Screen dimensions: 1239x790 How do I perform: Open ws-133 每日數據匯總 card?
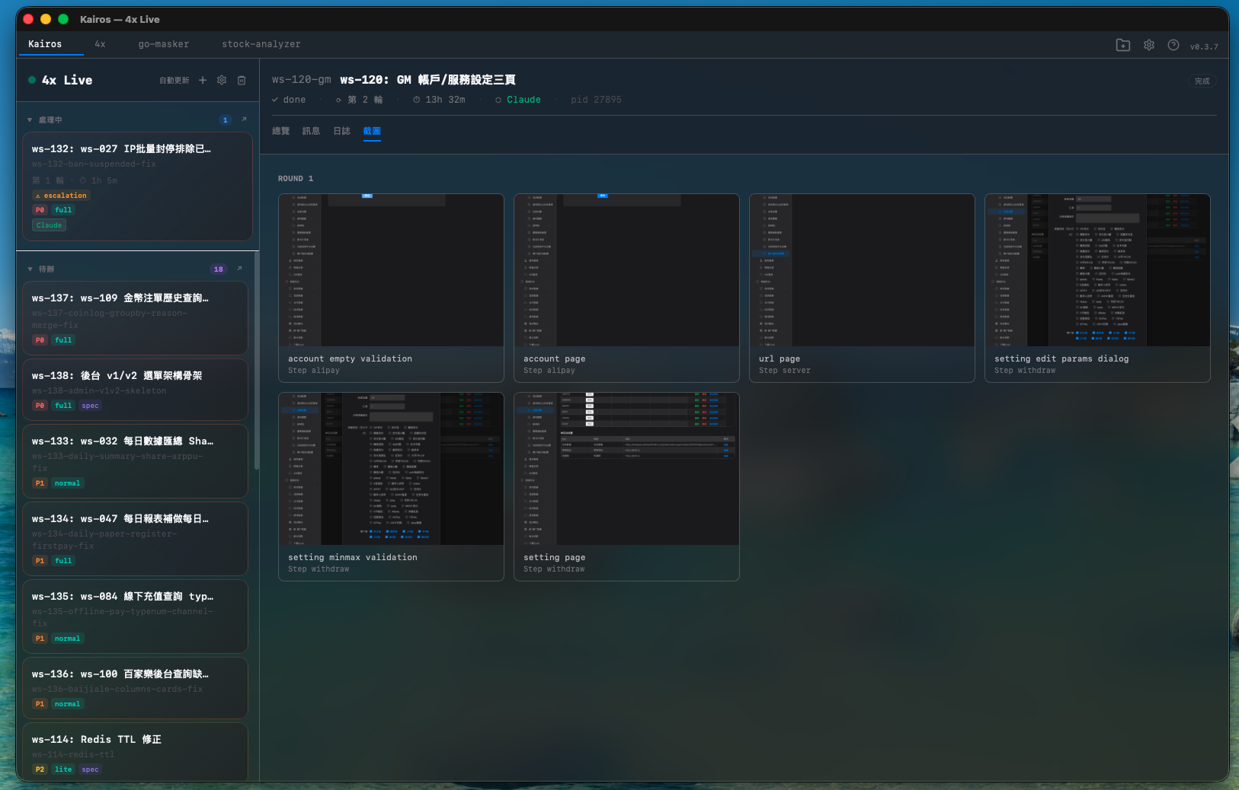[135, 461]
